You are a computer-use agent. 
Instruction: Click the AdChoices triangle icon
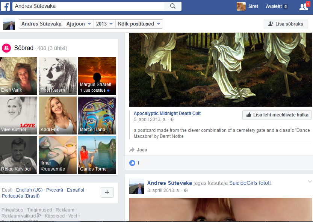(39, 215)
